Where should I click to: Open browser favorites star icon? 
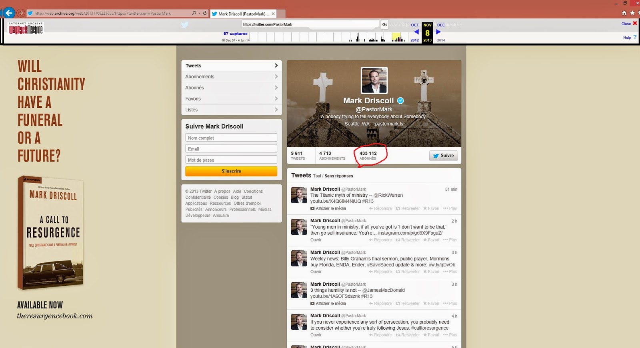point(632,13)
